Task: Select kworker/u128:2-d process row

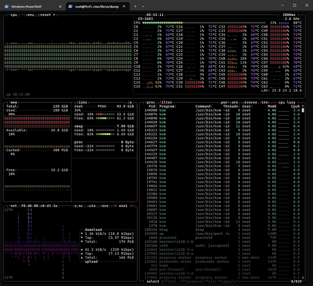Action: (222, 274)
